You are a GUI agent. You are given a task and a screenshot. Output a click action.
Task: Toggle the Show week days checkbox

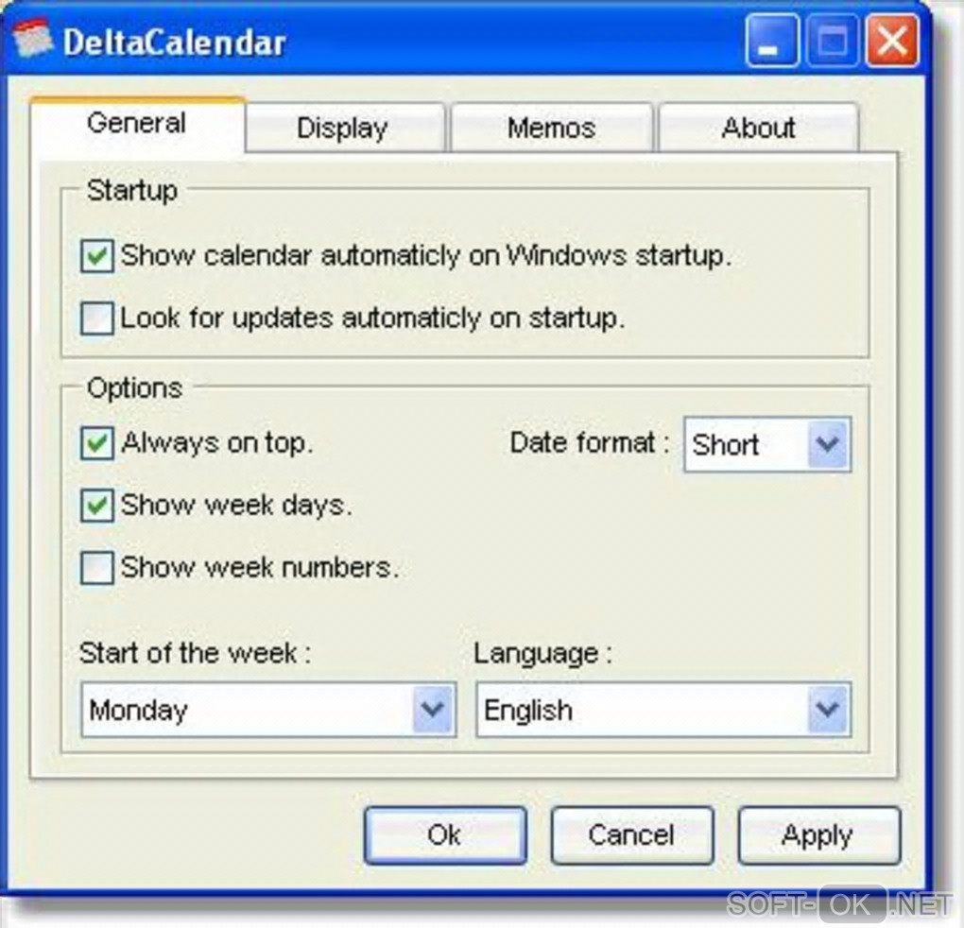pyautogui.click(x=97, y=506)
